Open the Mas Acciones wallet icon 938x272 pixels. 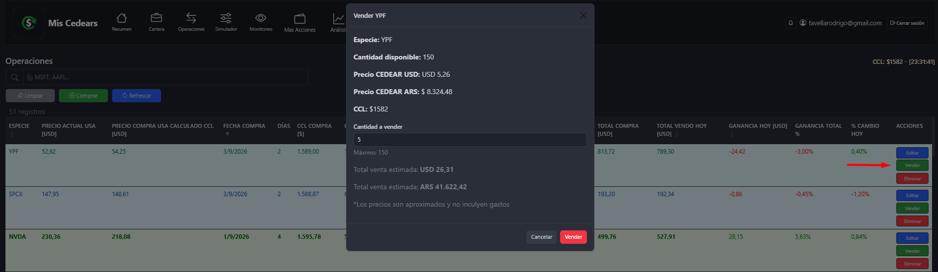click(300, 19)
